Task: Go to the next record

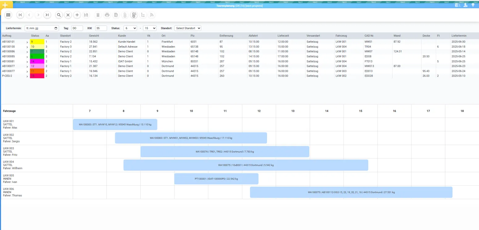Action: tap(38, 15)
